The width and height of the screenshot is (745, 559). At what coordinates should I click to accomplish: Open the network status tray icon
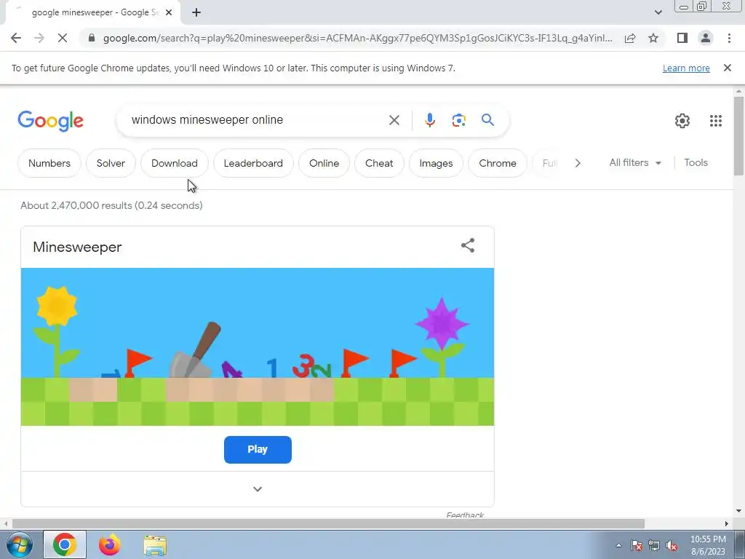(654, 545)
